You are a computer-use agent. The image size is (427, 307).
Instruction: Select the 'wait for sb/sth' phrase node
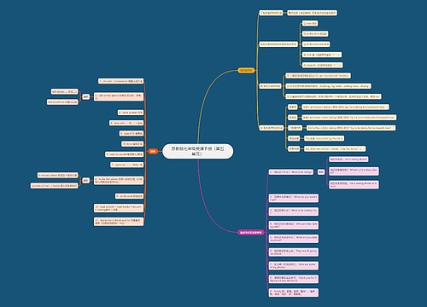pos(124,154)
